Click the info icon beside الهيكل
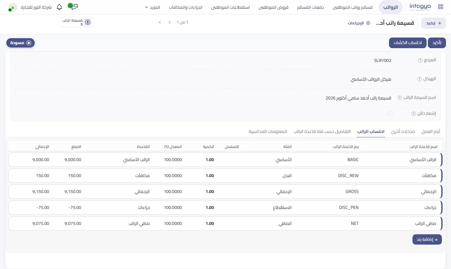This screenshot has width=451, height=269. coord(420,79)
